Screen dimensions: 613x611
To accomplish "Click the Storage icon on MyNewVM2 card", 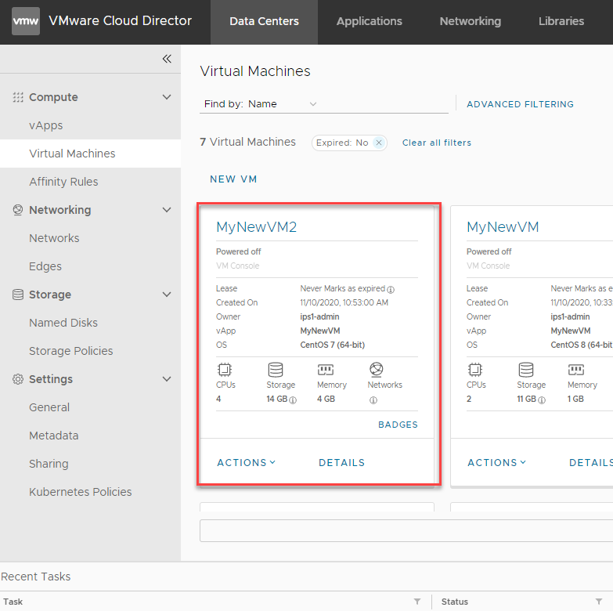I will (276, 369).
